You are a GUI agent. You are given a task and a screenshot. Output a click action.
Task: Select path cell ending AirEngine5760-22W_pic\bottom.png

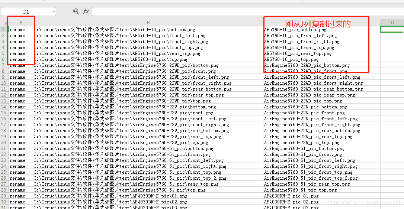click(x=148, y=107)
